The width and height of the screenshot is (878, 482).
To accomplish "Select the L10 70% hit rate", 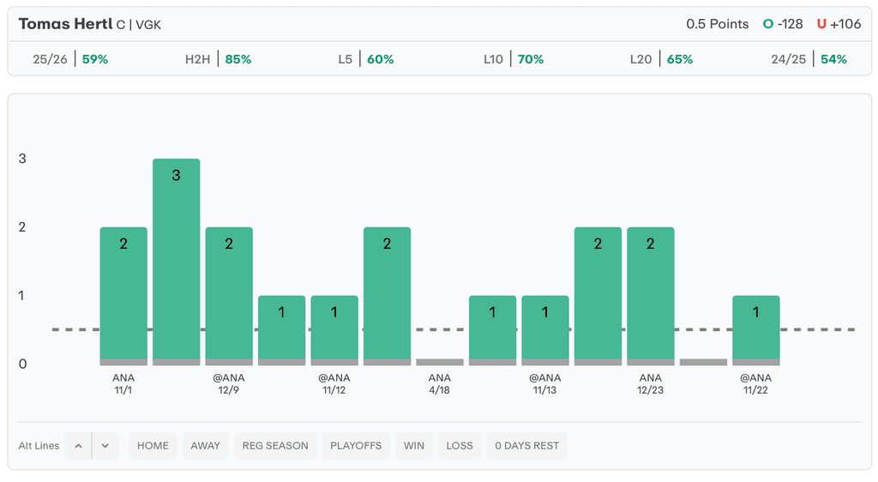I will click(513, 59).
